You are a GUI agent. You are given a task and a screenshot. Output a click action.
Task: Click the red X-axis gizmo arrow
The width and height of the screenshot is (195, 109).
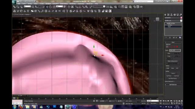[103, 55]
